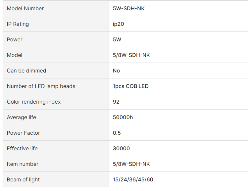This screenshot has width=251, height=191.
Task: Click the Can be dimmed label
Action: pyautogui.click(x=26, y=71)
